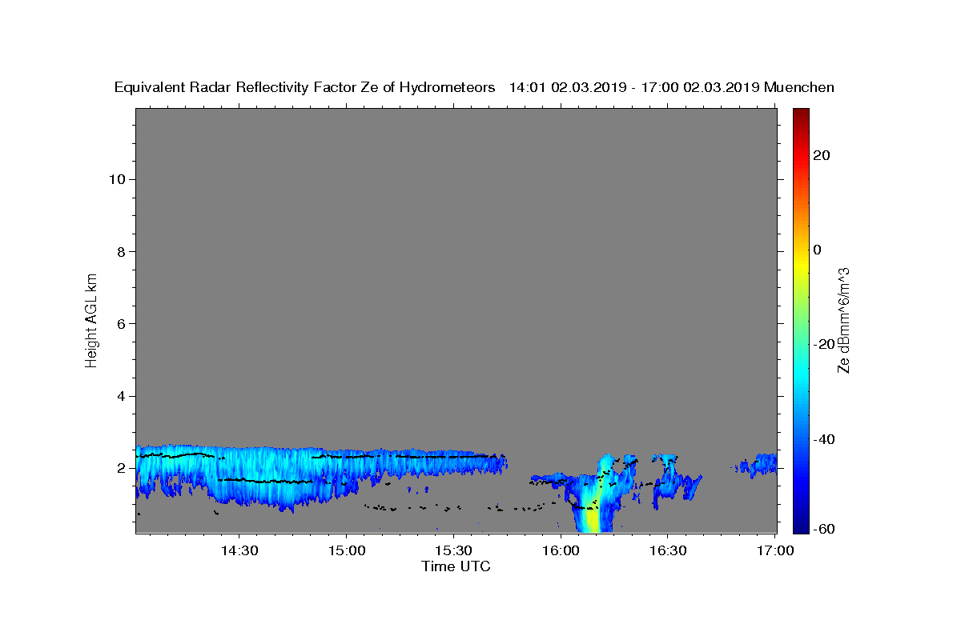Click the 17:00 time tick label
This screenshot has height=640, width=961.
tap(774, 551)
